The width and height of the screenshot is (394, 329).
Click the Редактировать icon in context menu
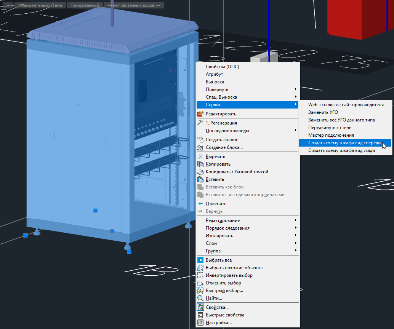point(201,114)
